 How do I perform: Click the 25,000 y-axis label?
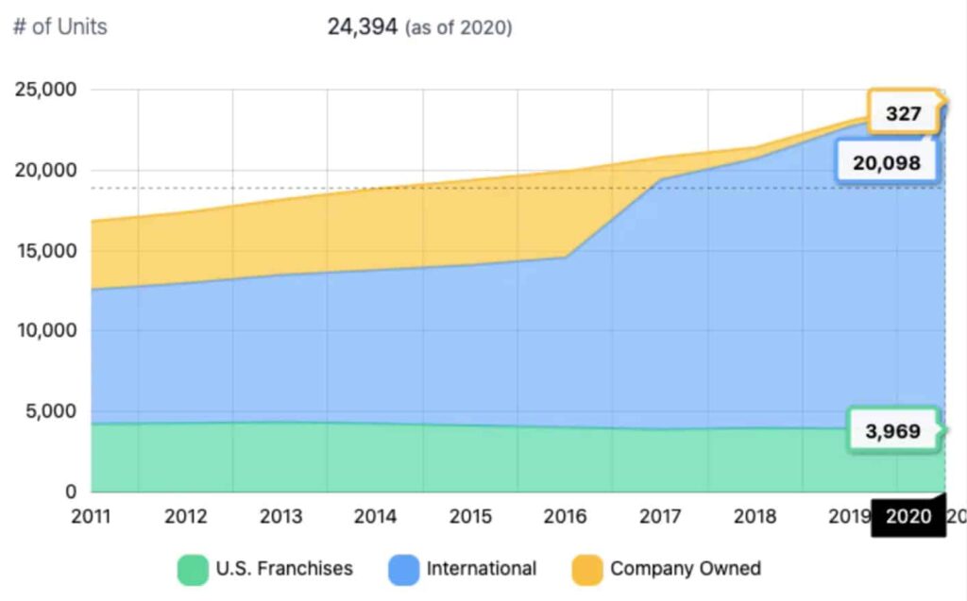click(45, 91)
